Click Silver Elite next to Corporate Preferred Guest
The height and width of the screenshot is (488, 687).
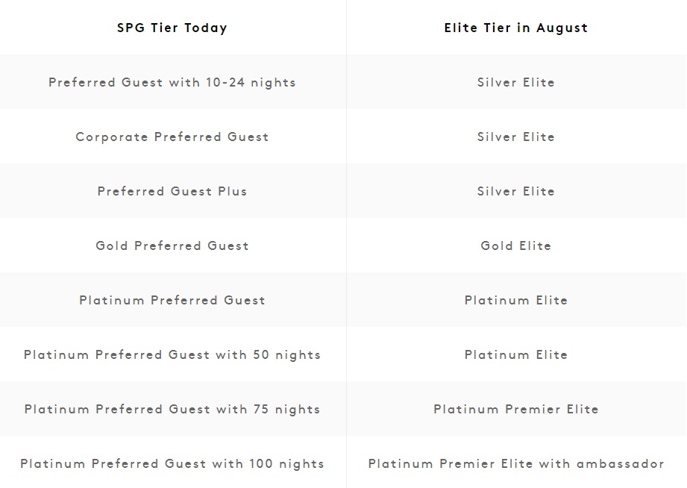(x=516, y=137)
